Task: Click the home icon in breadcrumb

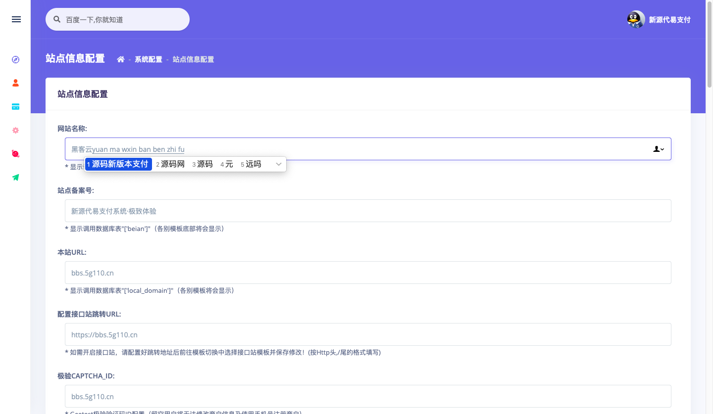Action: (x=120, y=59)
